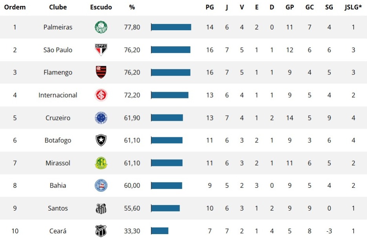
Task: Click the % column header
Action: pyautogui.click(x=132, y=7)
